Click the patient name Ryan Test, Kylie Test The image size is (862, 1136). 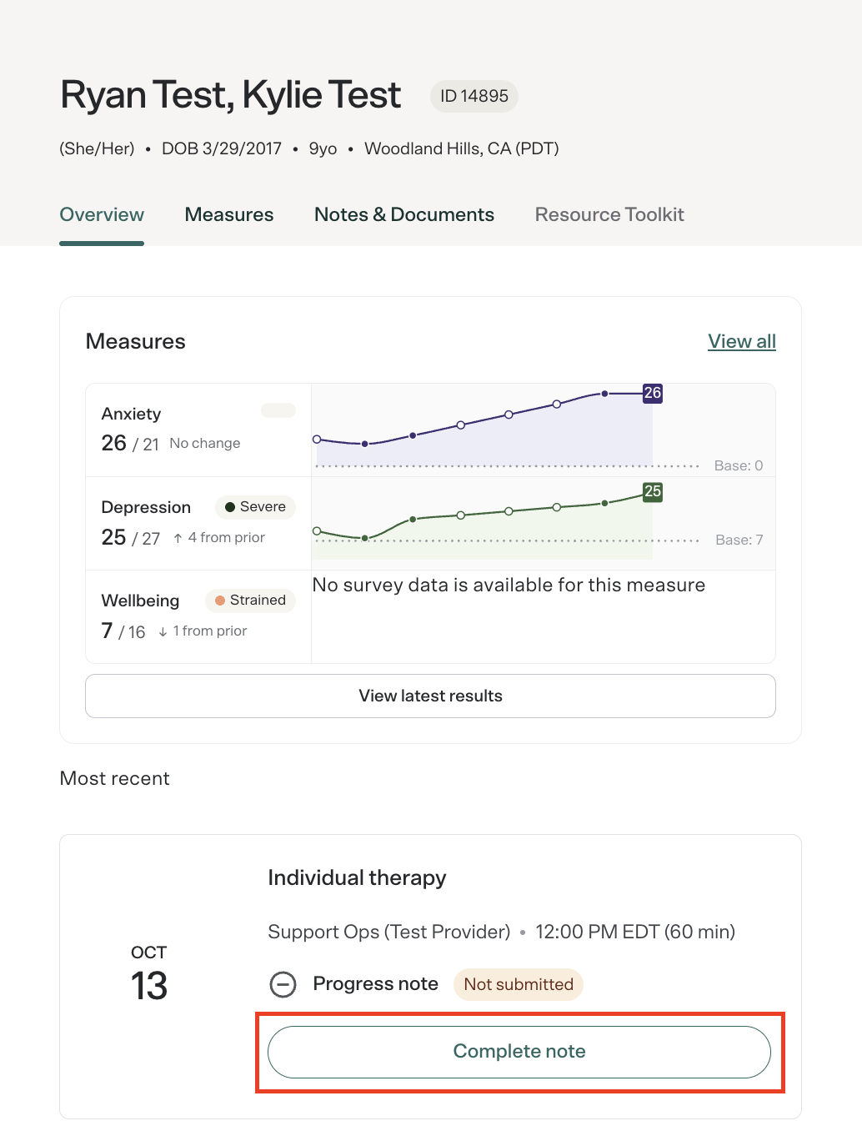231,95
